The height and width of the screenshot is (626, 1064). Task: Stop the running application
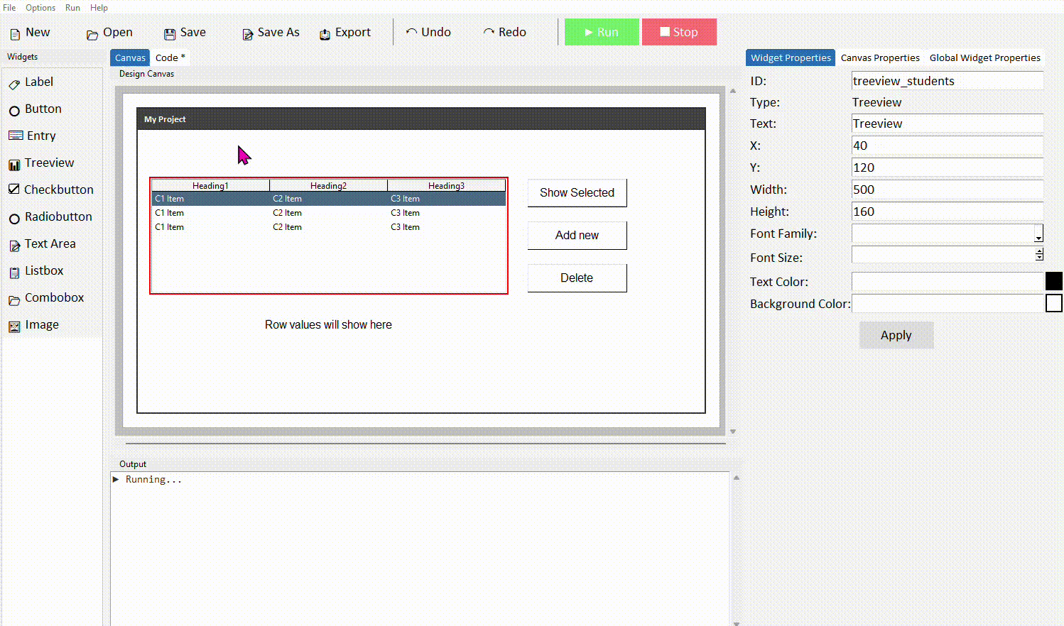click(679, 32)
